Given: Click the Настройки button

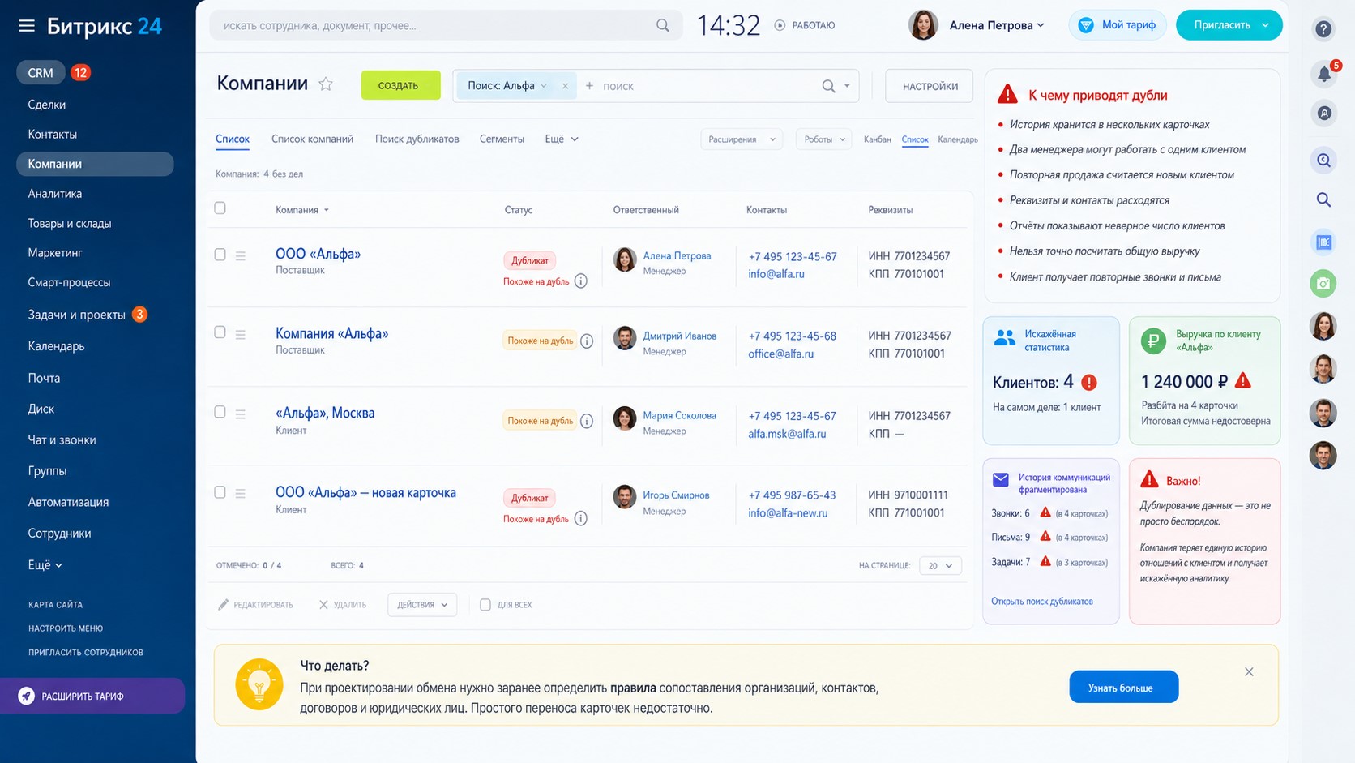Looking at the screenshot, I should (930, 86).
